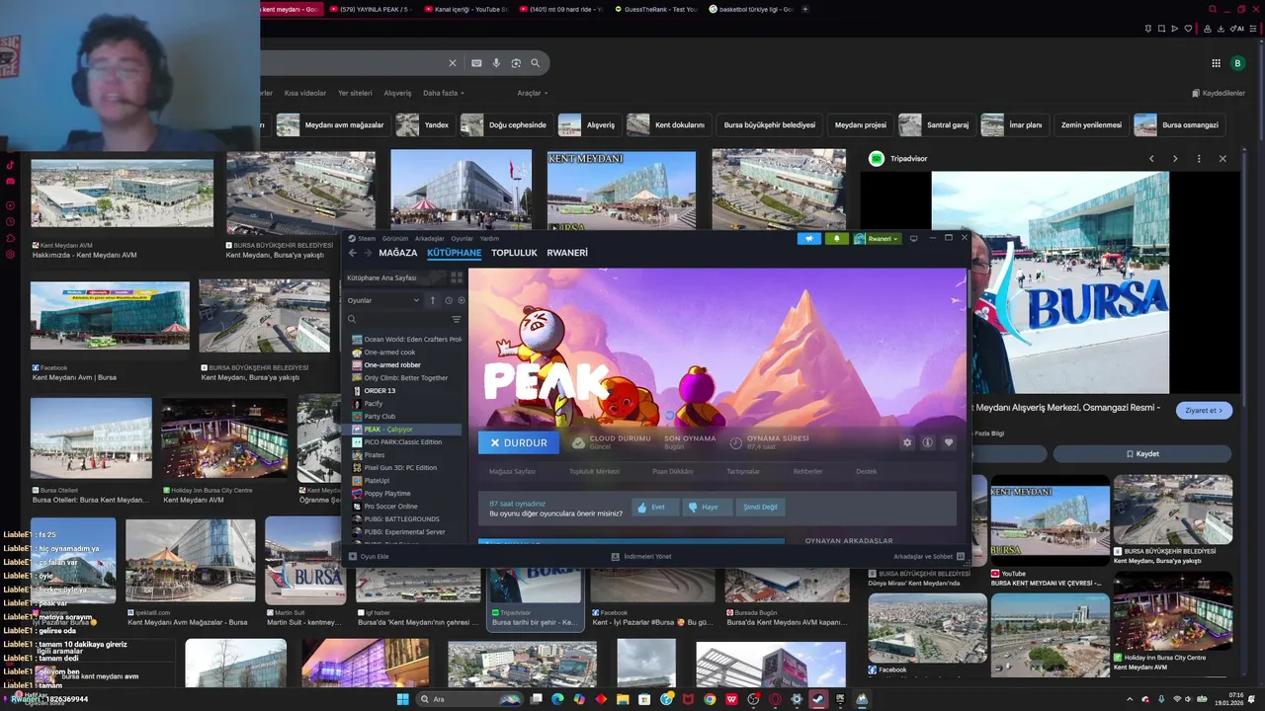The image size is (1265, 711).
Task: Expand the Oyunlar dropdown in Steam library
Action: pyautogui.click(x=383, y=300)
